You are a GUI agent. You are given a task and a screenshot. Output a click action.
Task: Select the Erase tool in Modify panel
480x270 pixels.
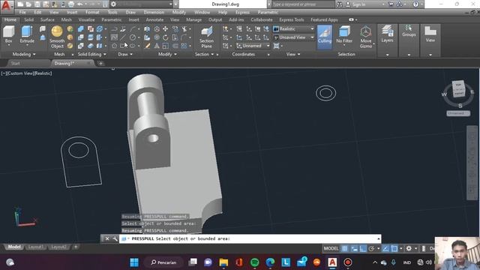pyautogui.click(x=148, y=46)
